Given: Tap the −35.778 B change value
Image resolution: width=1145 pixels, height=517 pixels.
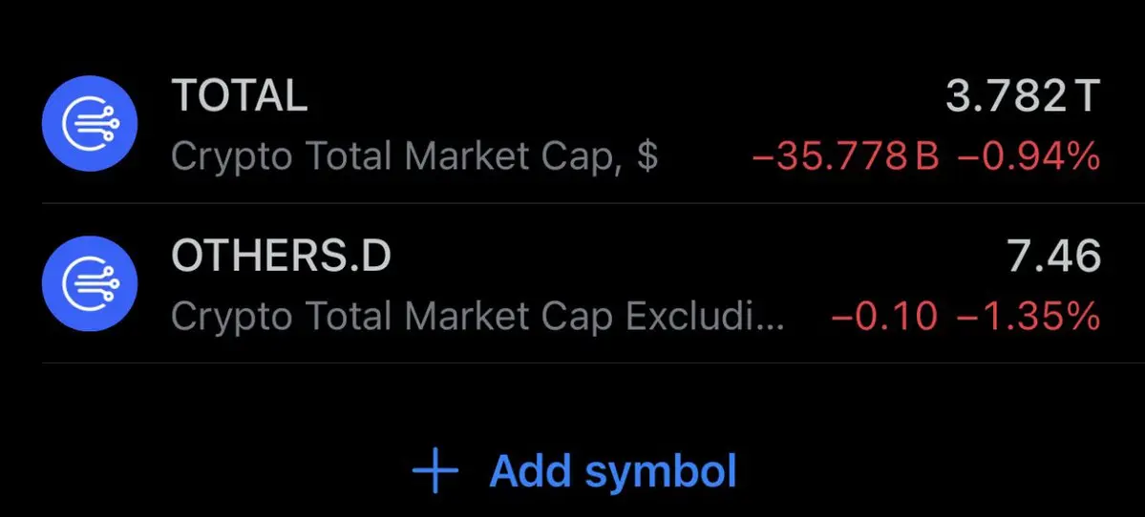Looking at the screenshot, I should [845, 156].
